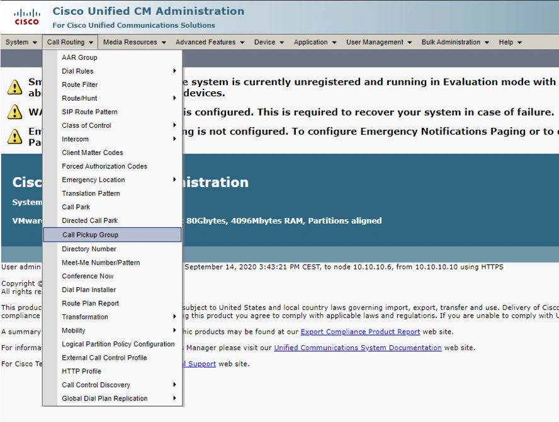
Task: Open Logical Partition Policy Configuration
Action: (x=112, y=344)
